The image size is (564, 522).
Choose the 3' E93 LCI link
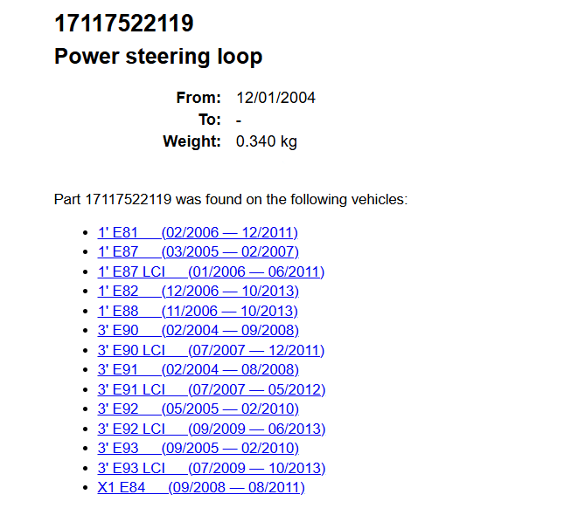[x=211, y=468]
